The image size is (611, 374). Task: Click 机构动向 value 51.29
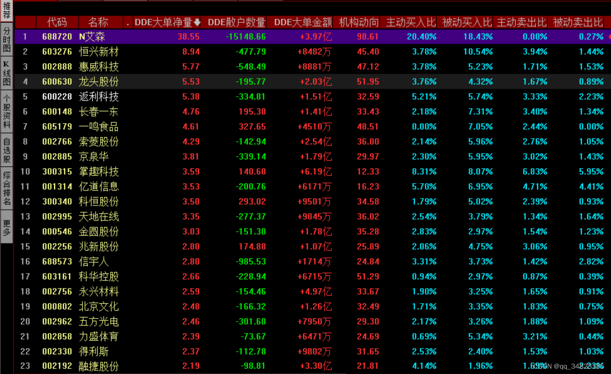pyautogui.click(x=368, y=277)
